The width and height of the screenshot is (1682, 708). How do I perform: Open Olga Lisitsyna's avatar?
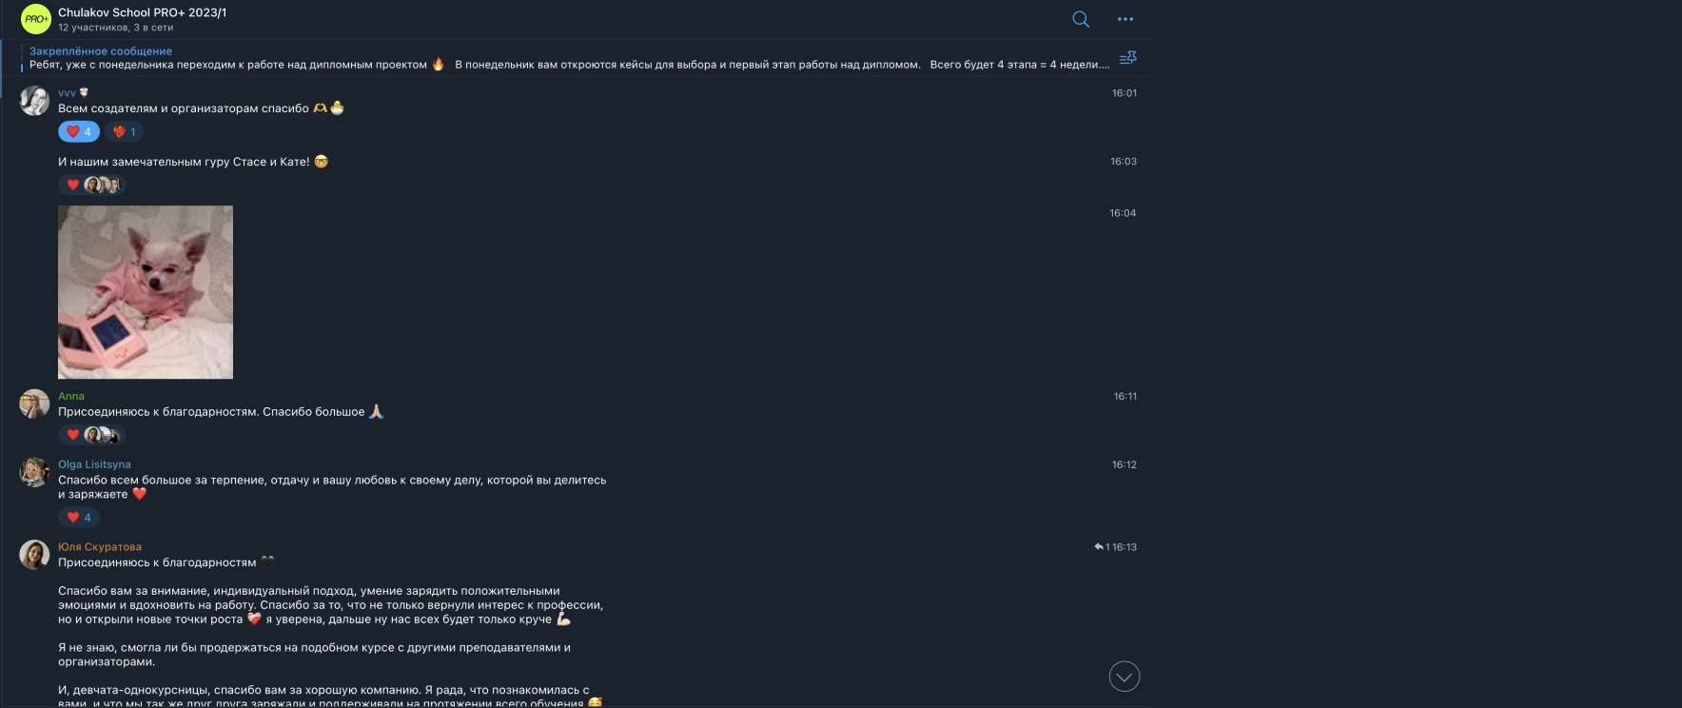pos(35,472)
